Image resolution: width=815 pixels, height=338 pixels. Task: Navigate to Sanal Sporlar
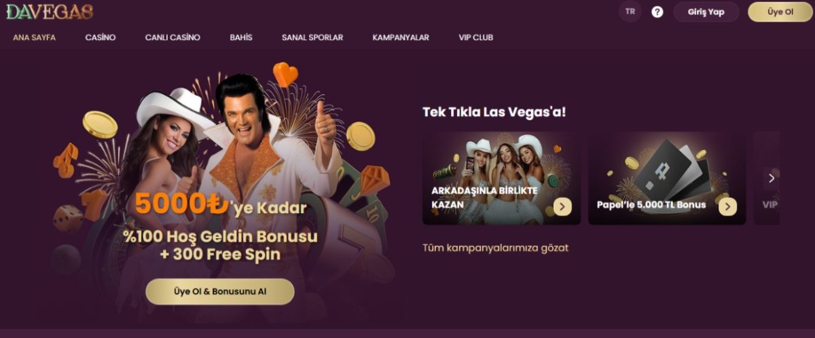point(312,37)
